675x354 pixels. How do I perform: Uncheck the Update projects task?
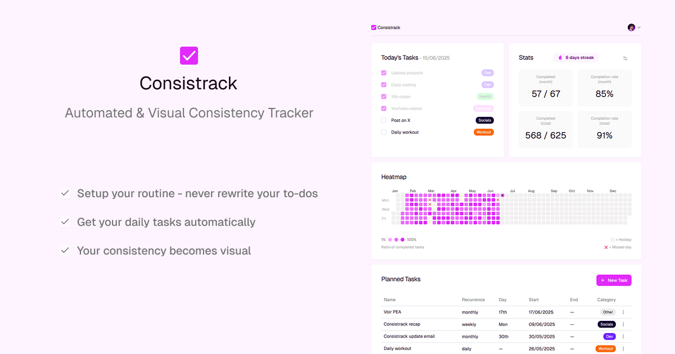point(384,73)
